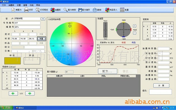Click the green left arrow previous record button

13,93
